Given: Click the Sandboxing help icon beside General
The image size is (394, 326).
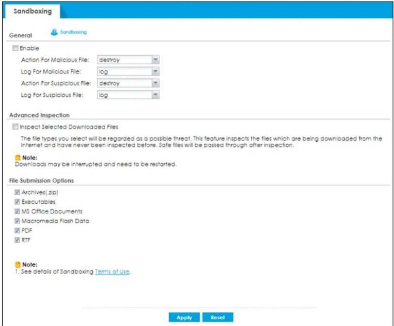Looking at the screenshot, I should (x=54, y=32).
